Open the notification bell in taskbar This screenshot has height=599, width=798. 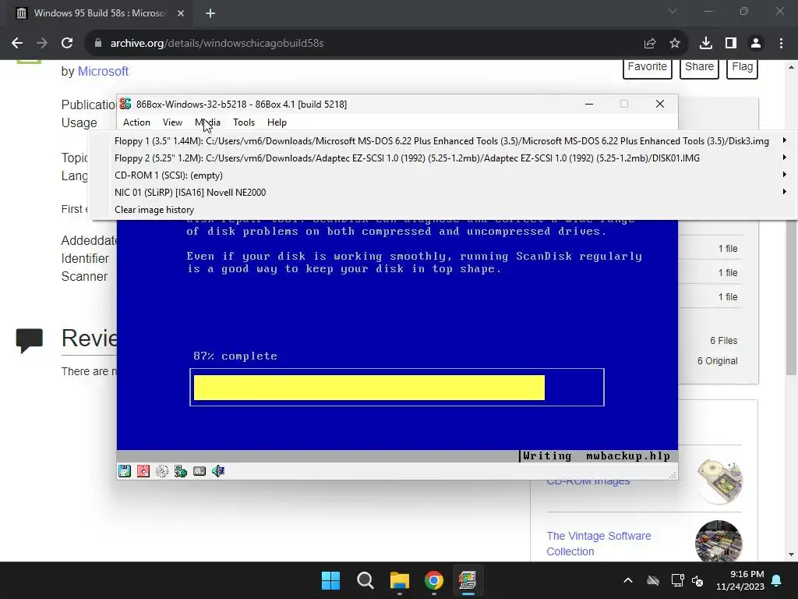point(777,580)
